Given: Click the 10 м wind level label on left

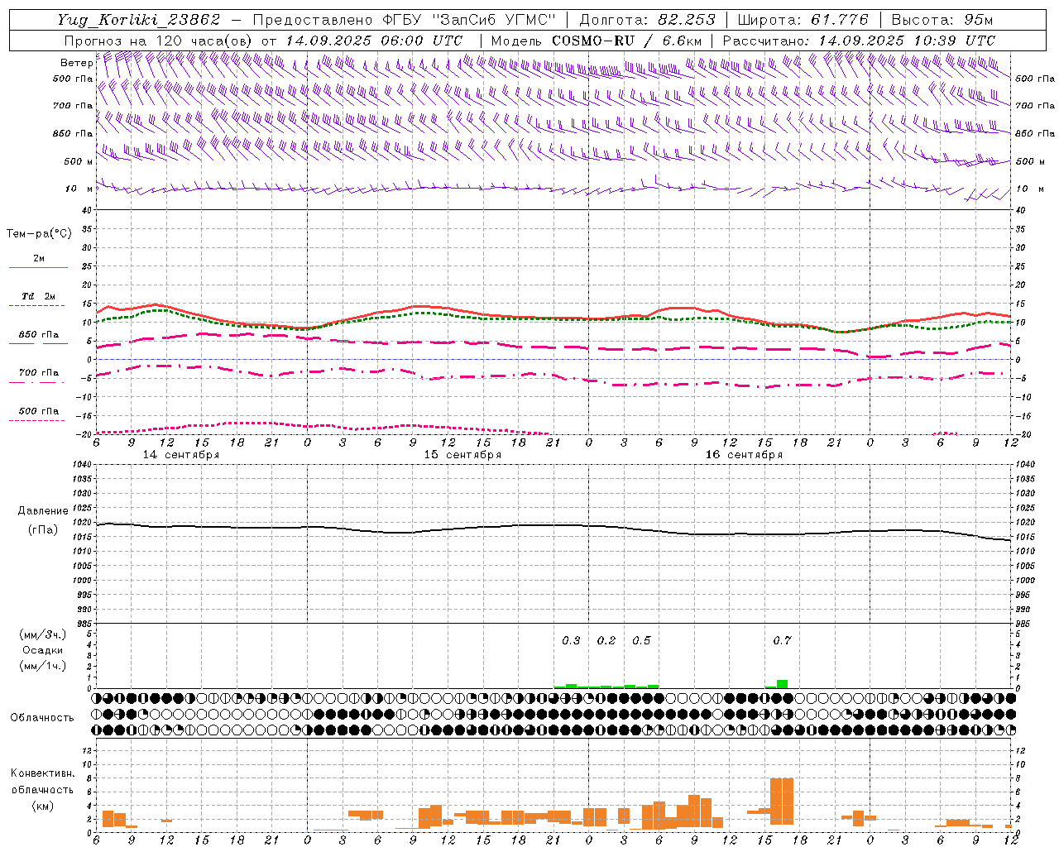Looking at the screenshot, I should (x=79, y=189).
